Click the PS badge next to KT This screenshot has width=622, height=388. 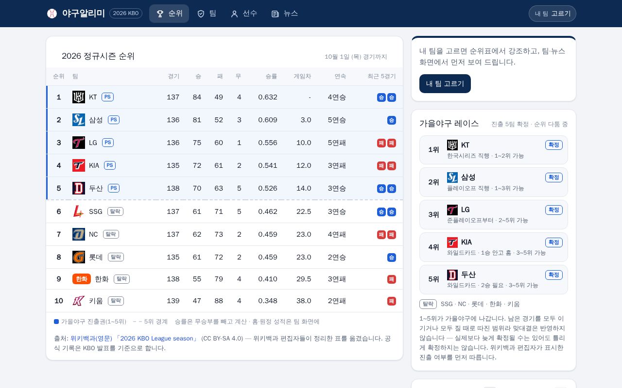107,97
